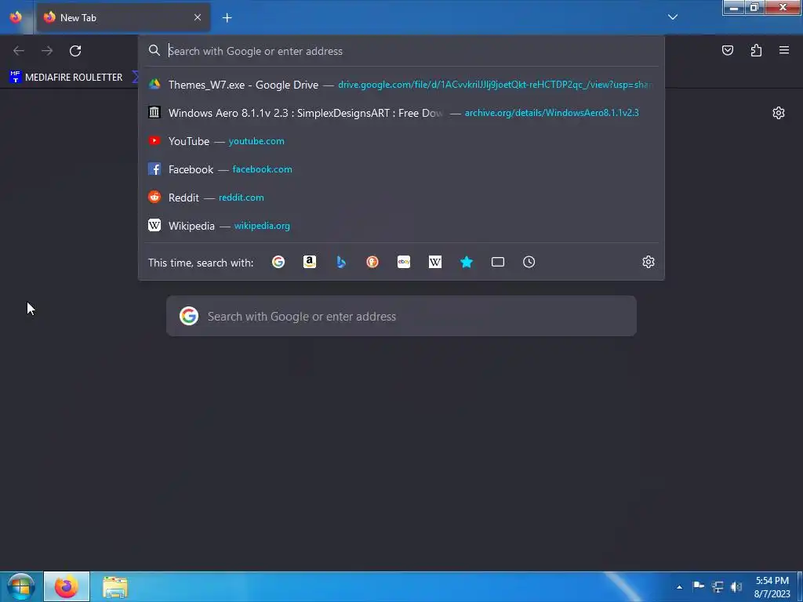Search this time with Google icon
Image resolution: width=803 pixels, height=602 pixels.
pos(278,262)
